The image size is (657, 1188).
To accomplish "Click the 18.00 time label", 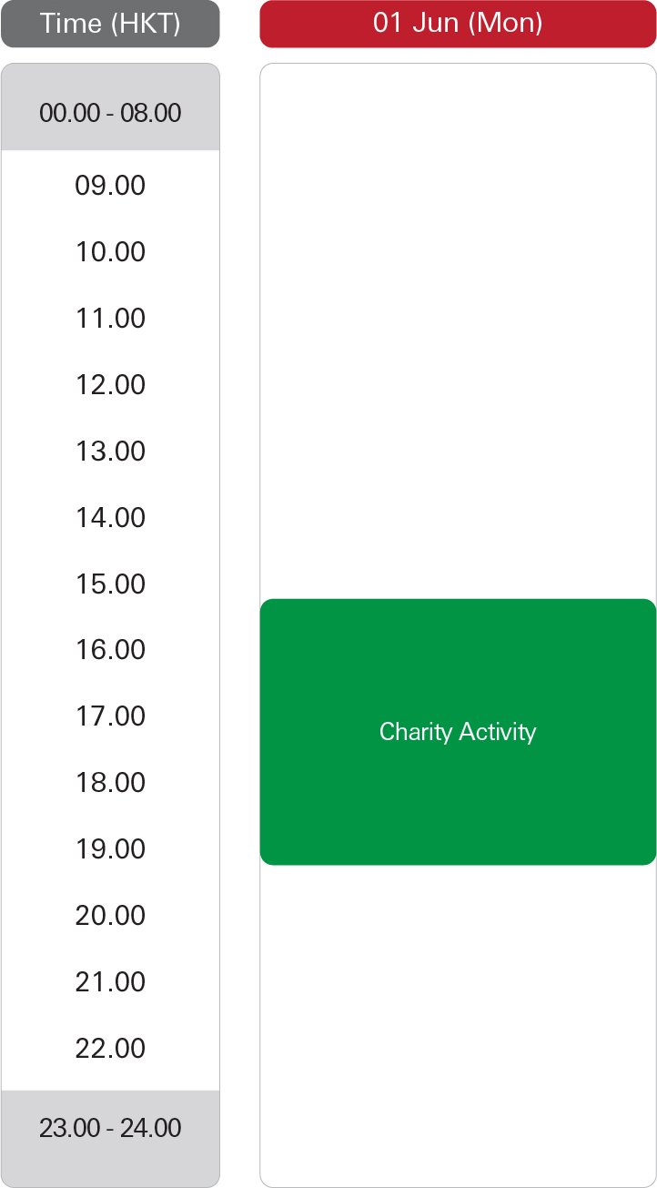I will 110,783.
